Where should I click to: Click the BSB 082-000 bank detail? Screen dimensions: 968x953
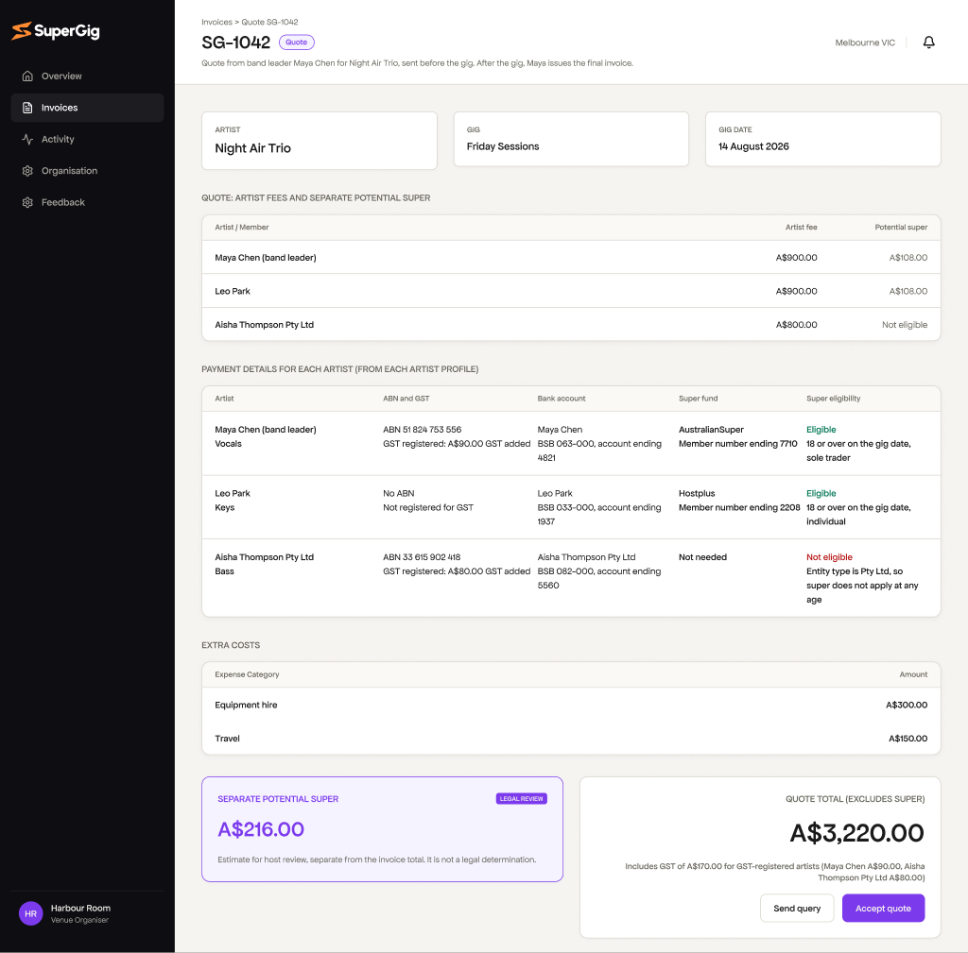click(598, 578)
